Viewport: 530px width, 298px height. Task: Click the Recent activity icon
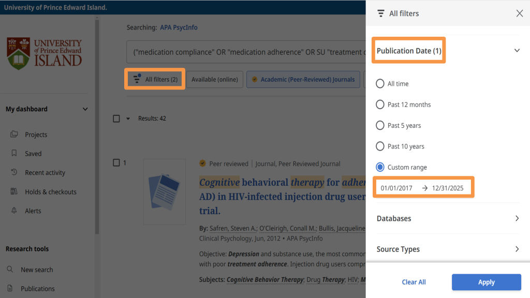pyautogui.click(x=14, y=173)
